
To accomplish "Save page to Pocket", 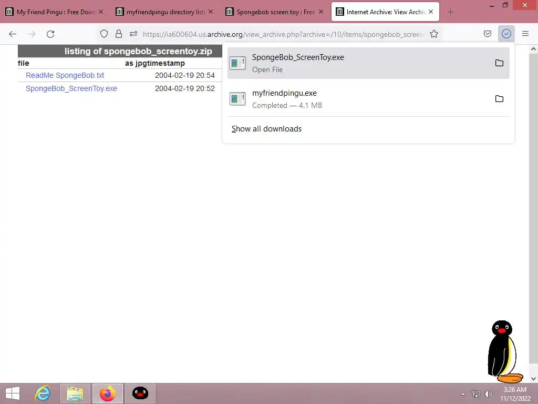I will (x=488, y=34).
